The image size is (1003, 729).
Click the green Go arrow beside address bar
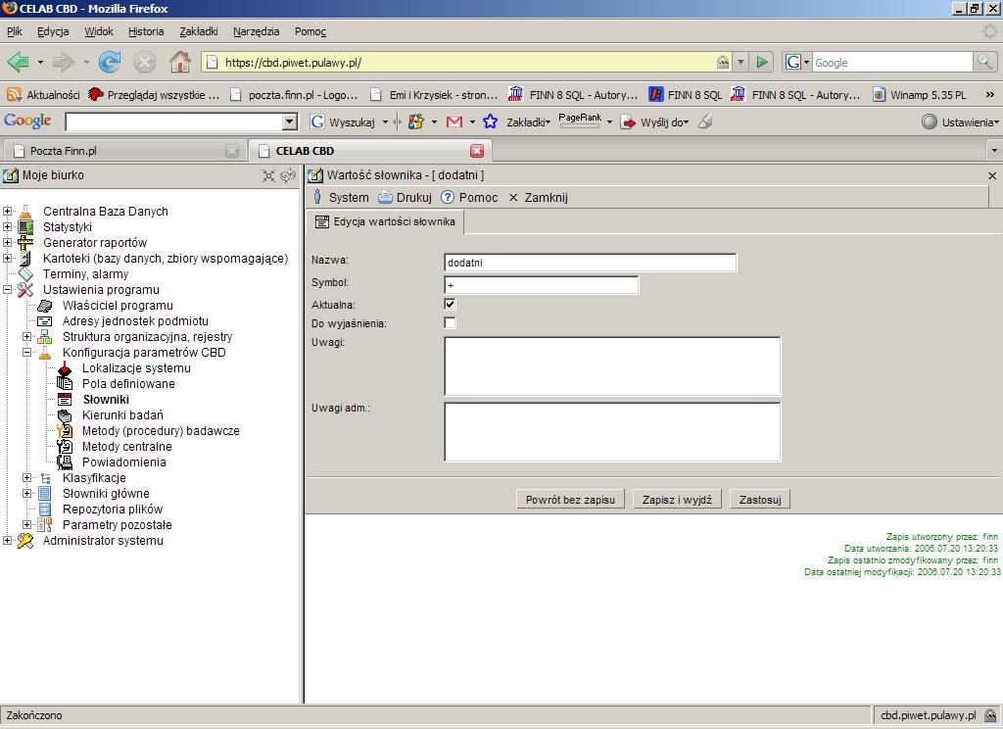(x=762, y=62)
